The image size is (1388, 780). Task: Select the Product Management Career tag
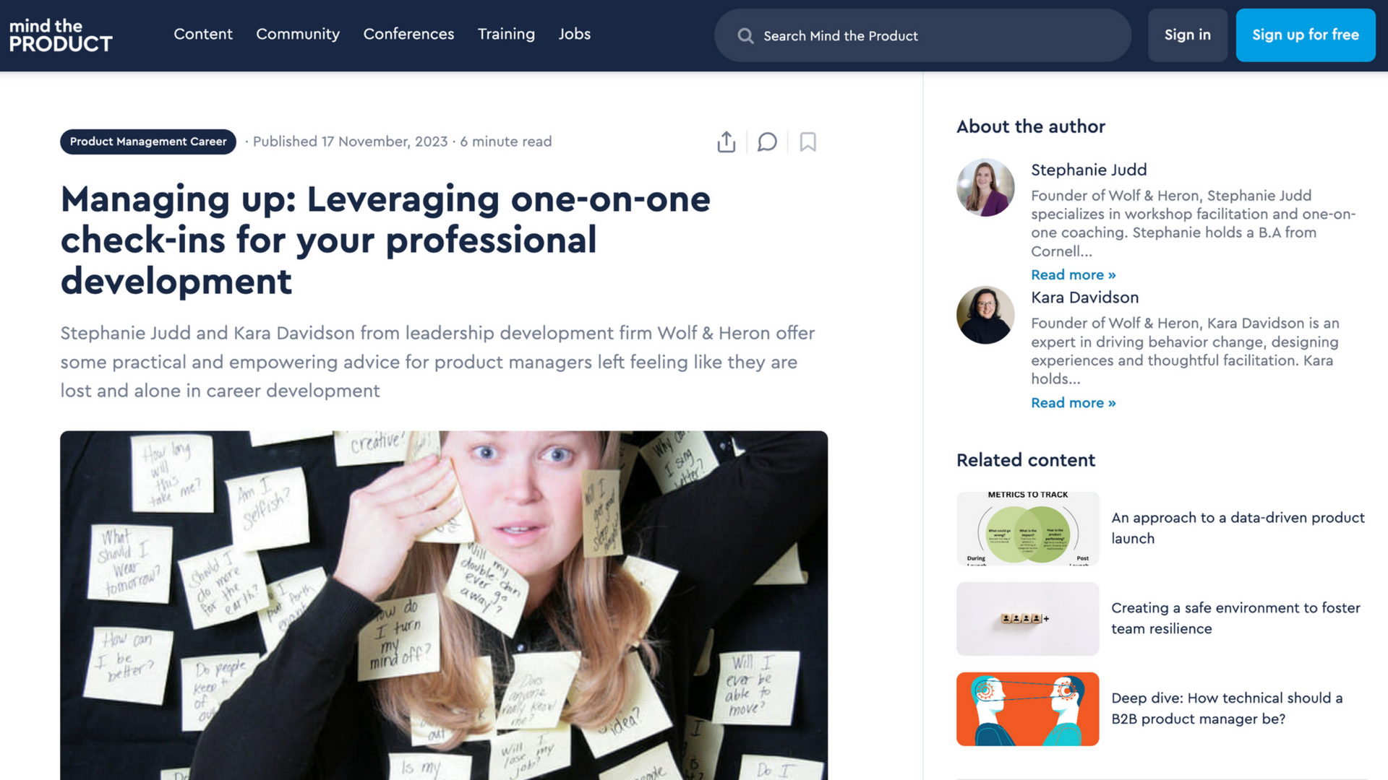coord(148,142)
